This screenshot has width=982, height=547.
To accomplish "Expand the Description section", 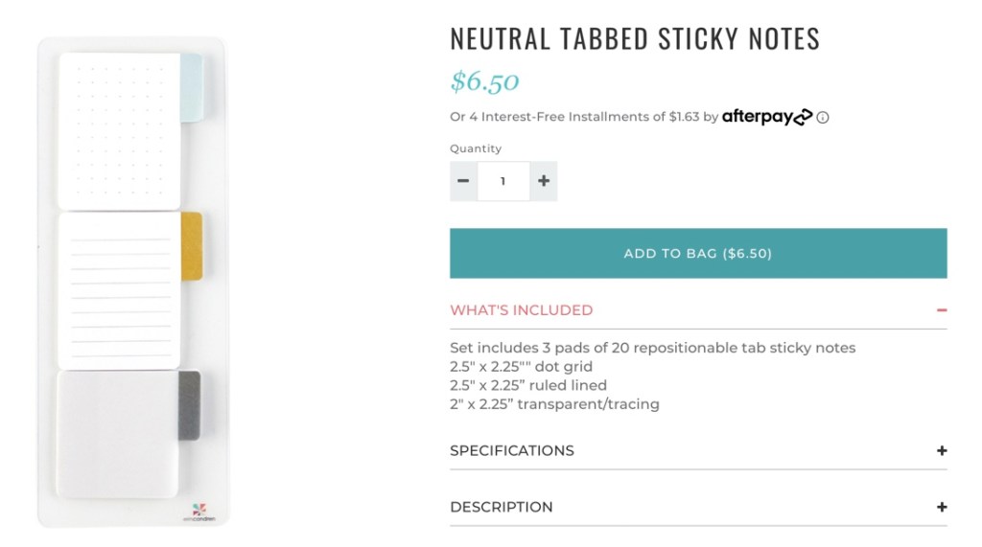I will tap(502, 507).
